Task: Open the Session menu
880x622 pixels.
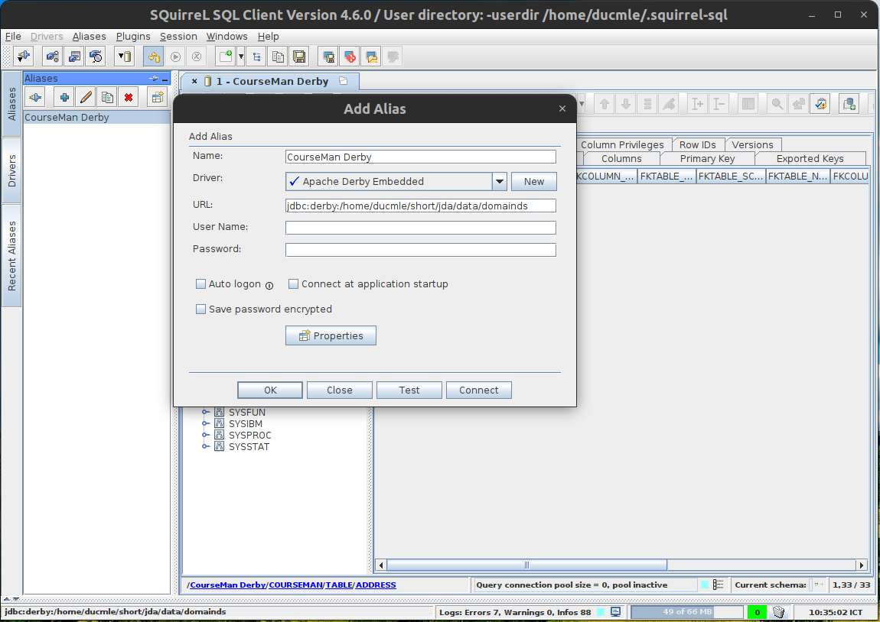Action: (x=178, y=37)
